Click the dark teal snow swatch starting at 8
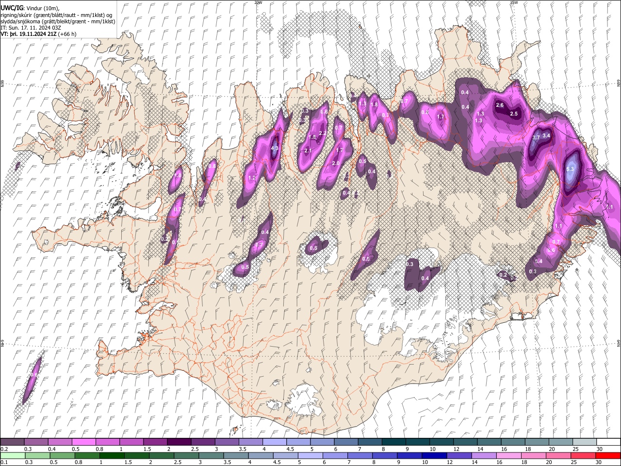The height and width of the screenshot is (466, 621). click(x=393, y=442)
